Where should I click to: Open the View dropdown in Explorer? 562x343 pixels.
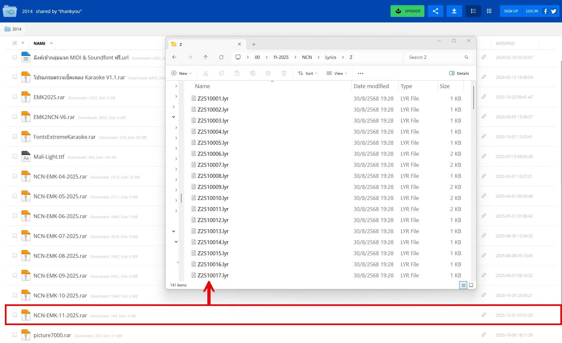337,73
